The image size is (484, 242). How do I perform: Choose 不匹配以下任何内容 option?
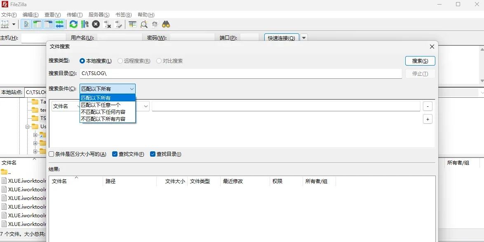[108, 112]
